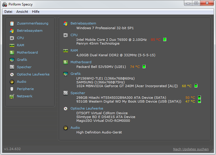Click the CPU chip icon in summary panel
Image resolution: width=216 pixels, height=155 pixels.
click(x=66, y=35)
